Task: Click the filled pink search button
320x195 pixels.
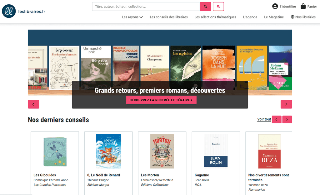Action: (x=205, y=7)
